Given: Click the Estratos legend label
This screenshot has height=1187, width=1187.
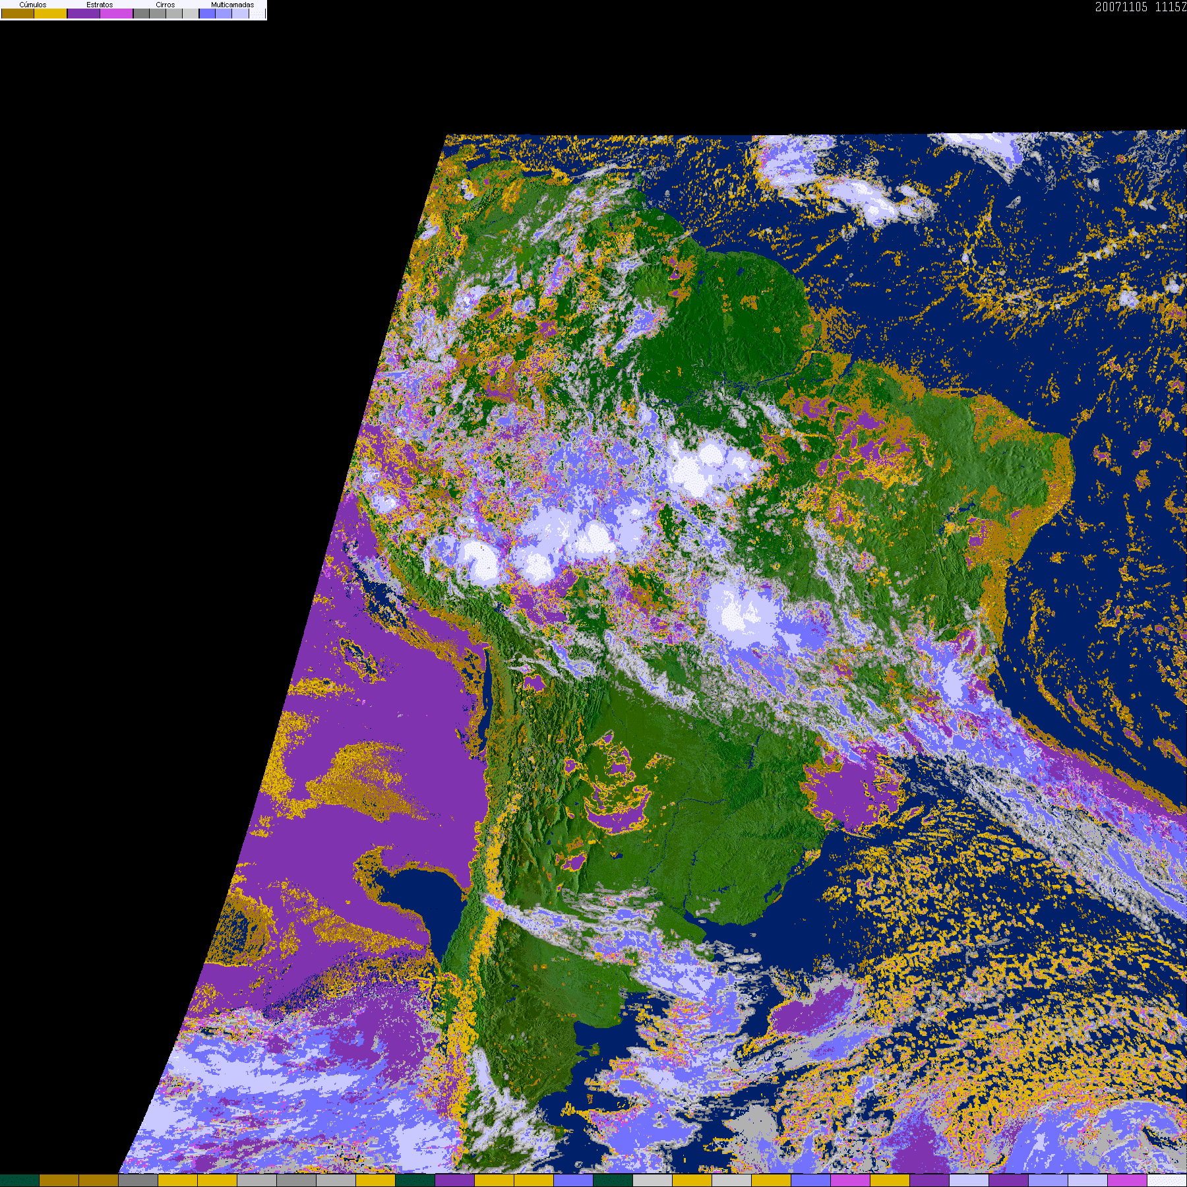Looking at the screenshot, I should [100, 5].
